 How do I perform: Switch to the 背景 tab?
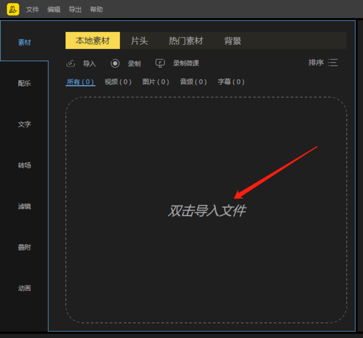click(x=233, y=41)
